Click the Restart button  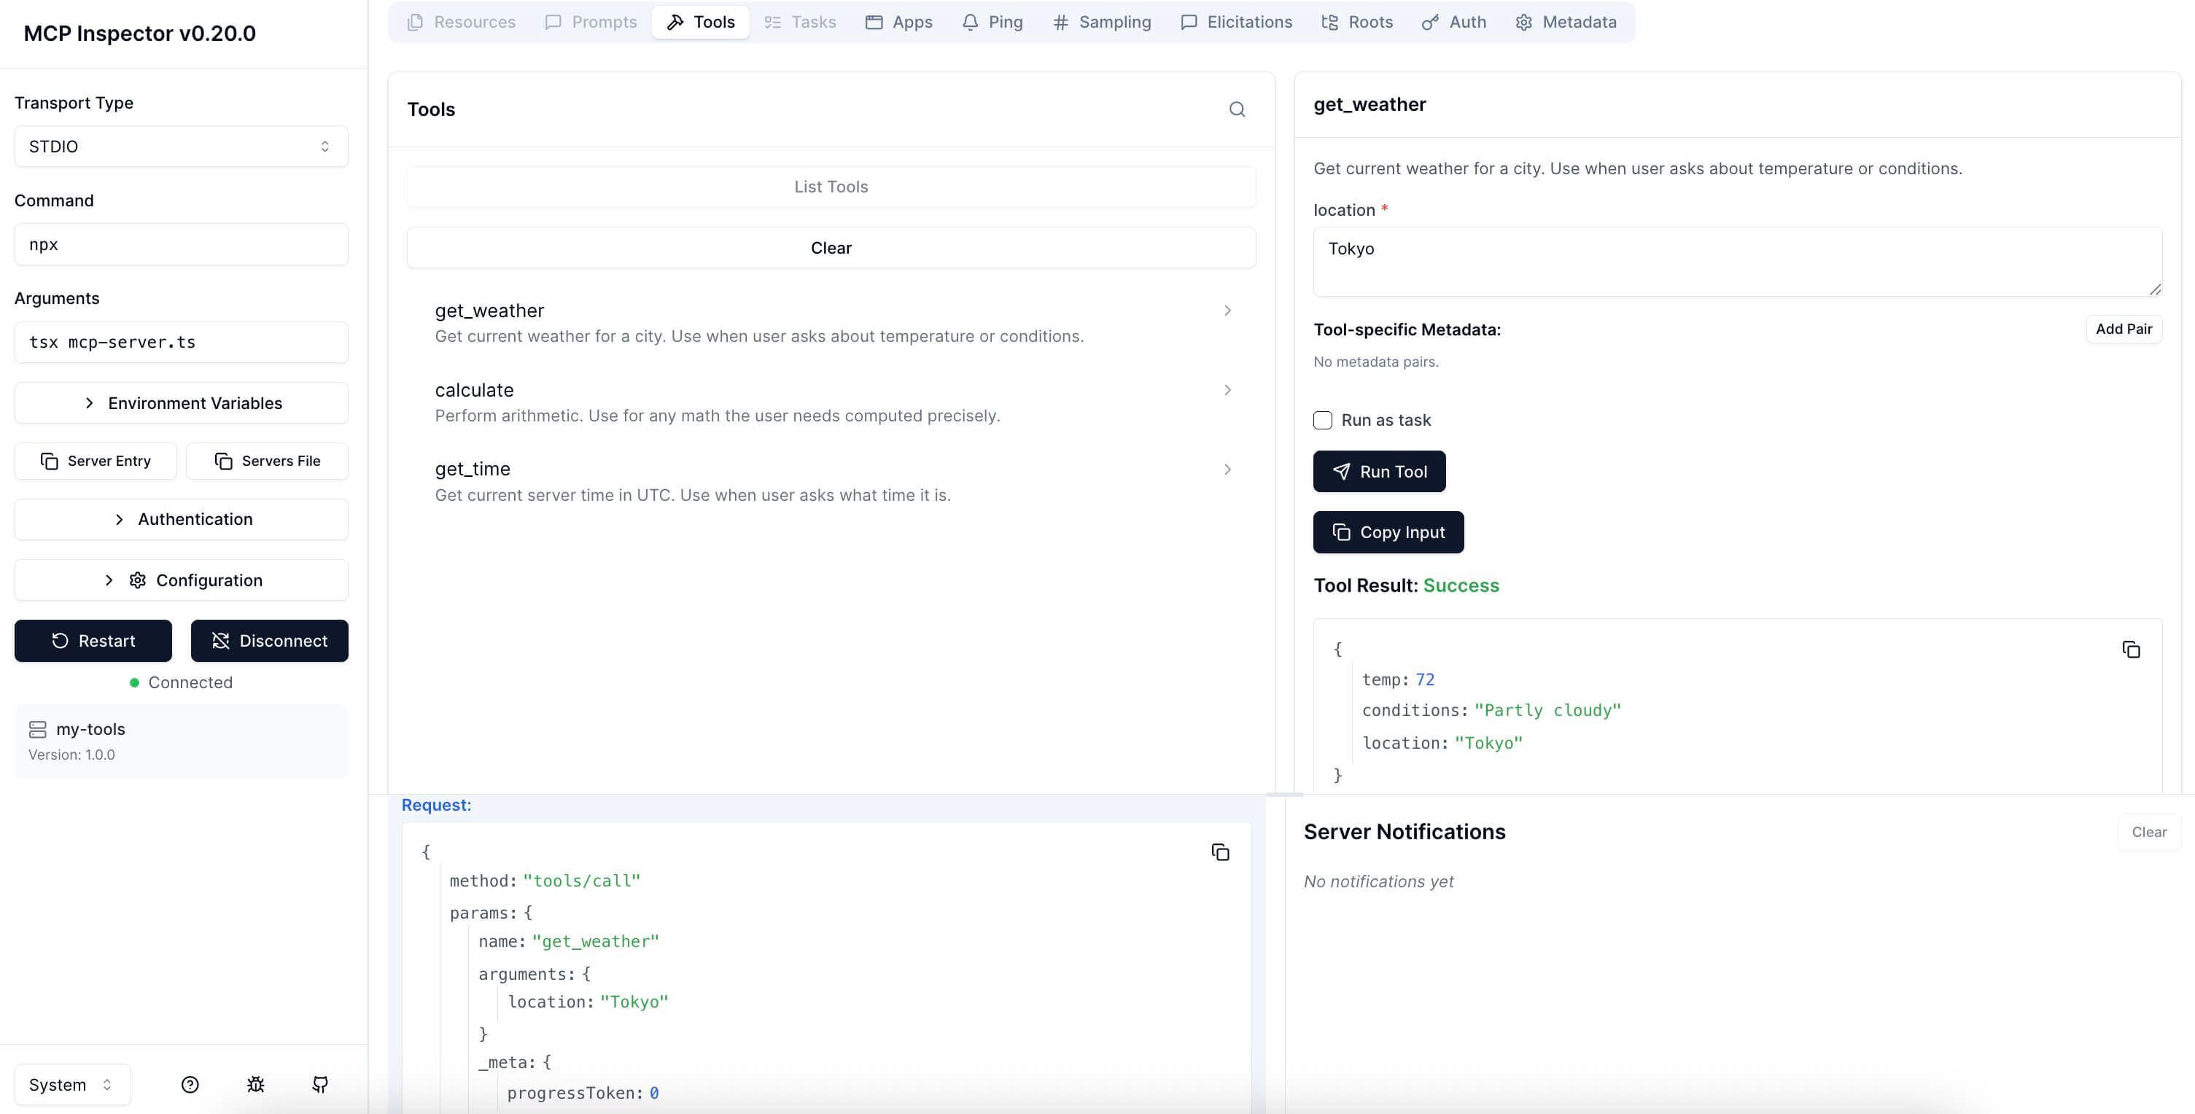[x=93, y=640]
